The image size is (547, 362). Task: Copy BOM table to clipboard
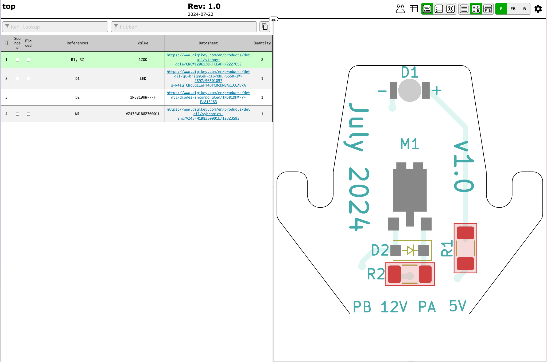coord(265,27)
